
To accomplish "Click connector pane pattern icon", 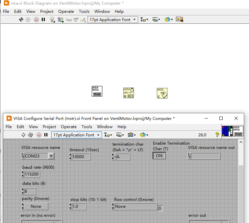I will coord(227,131).
